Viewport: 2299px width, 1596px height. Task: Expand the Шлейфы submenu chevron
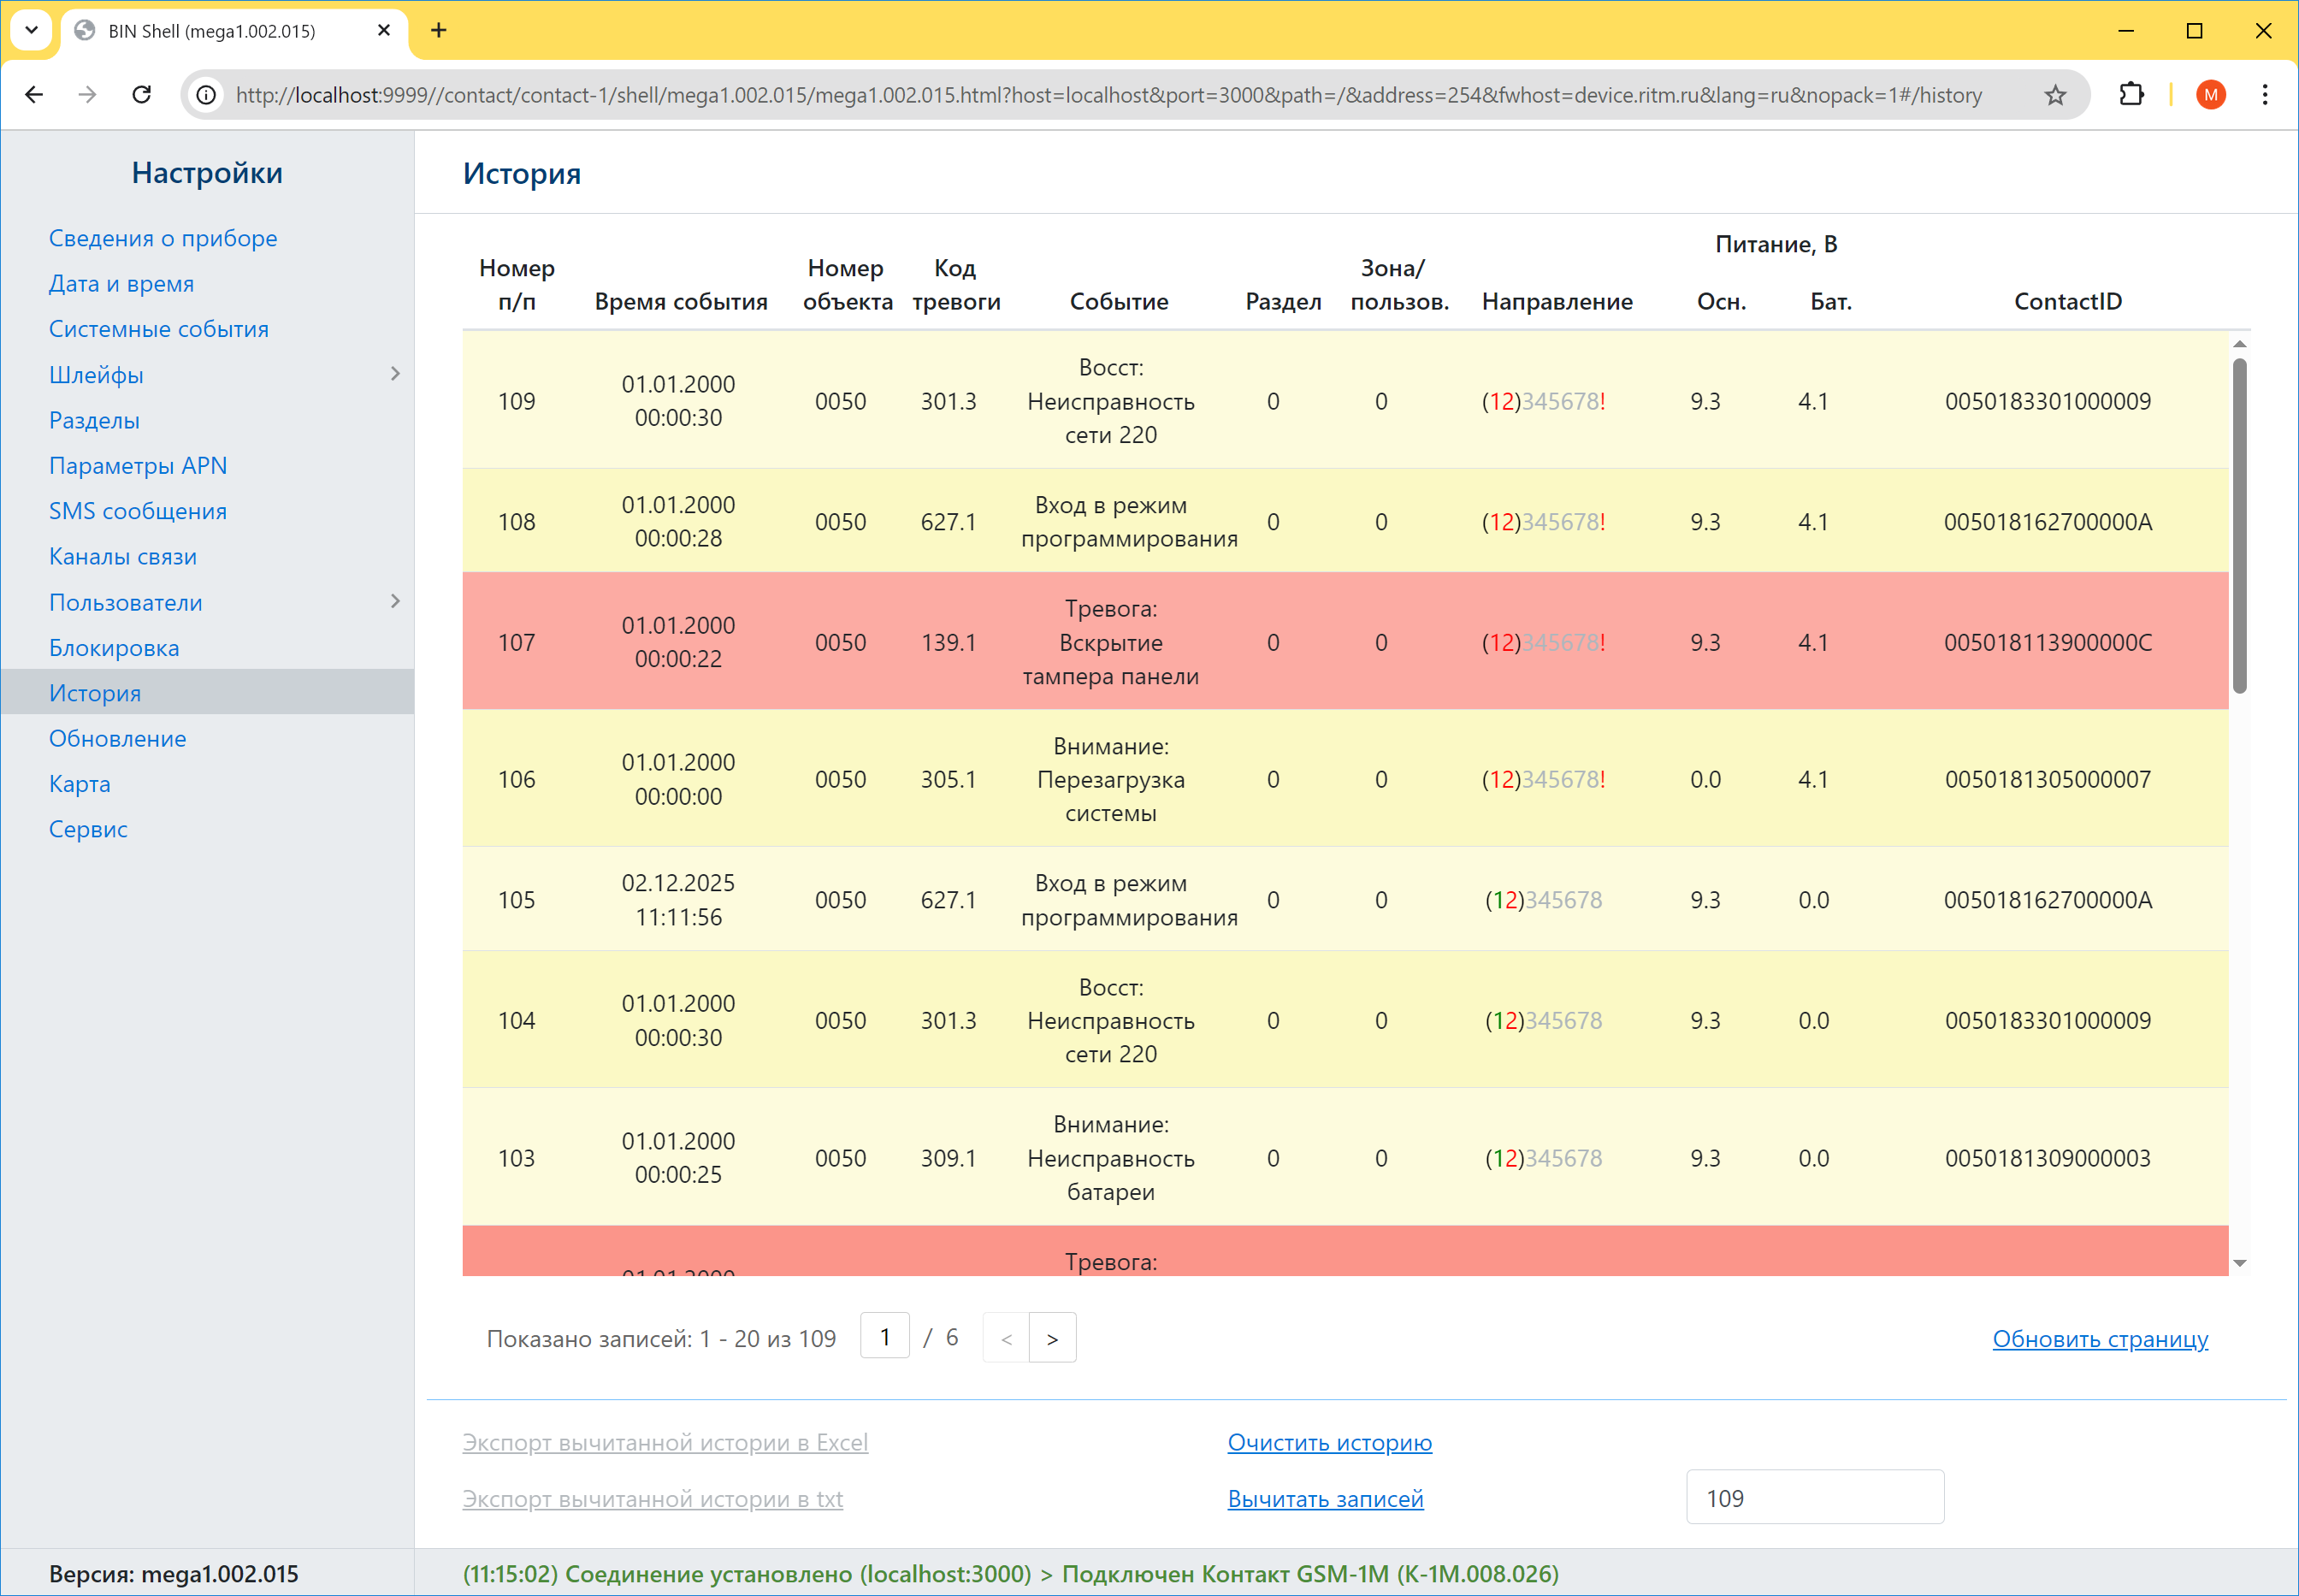[395, 374]
